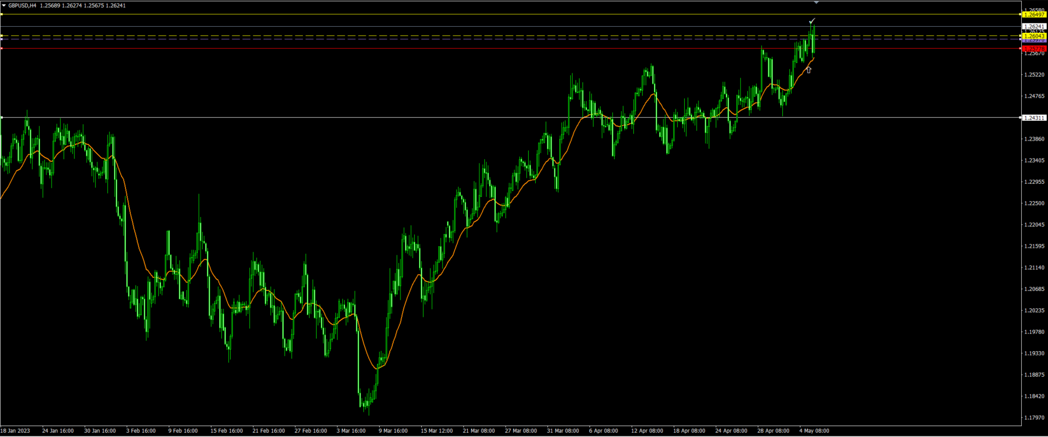Click the 18 Jan 2023 date label
This screenshot has height=437, width=1048.
point(15,431)
